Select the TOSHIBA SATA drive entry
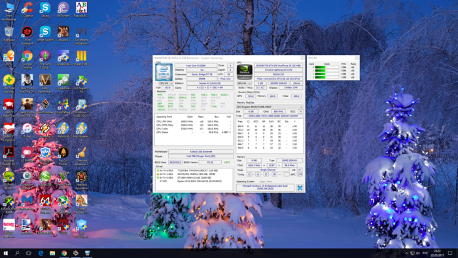This screenshot has height=258, width=458. pos(194,170)
